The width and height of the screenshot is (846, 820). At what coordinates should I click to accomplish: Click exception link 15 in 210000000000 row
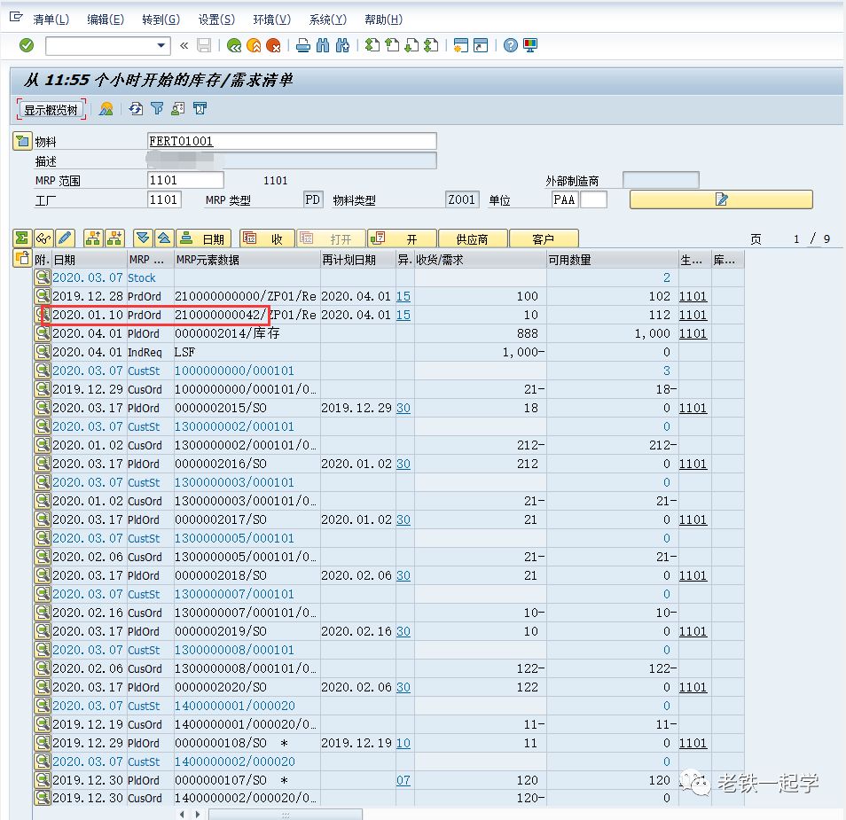click(x=403, y=297)
